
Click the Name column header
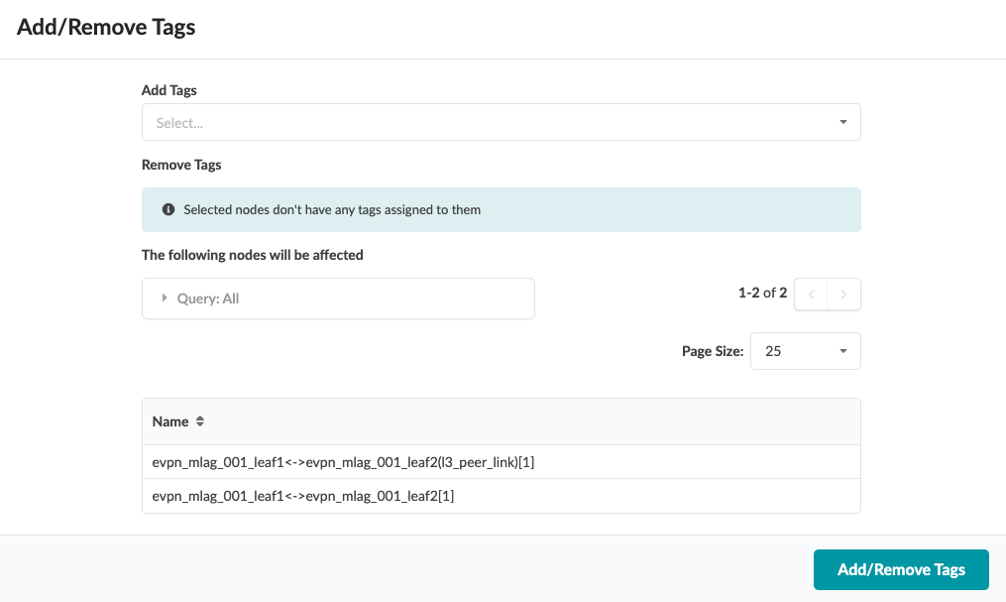(x=170, y=421)
